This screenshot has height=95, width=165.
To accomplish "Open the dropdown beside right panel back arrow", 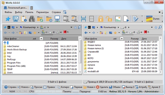I will (x=90, y=33).
